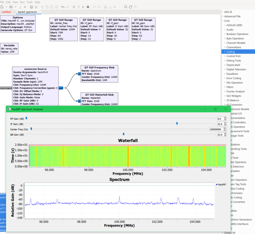
Task: Rotate block counterclockwise
Action: pos(94,7)
